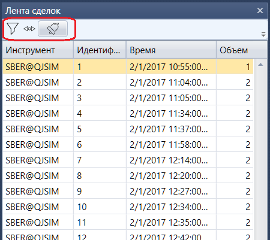Image resolution: width=270 pixels, height=240 pixels.
Task: Select the trade row with ID 10
Action: pos(128,206)
